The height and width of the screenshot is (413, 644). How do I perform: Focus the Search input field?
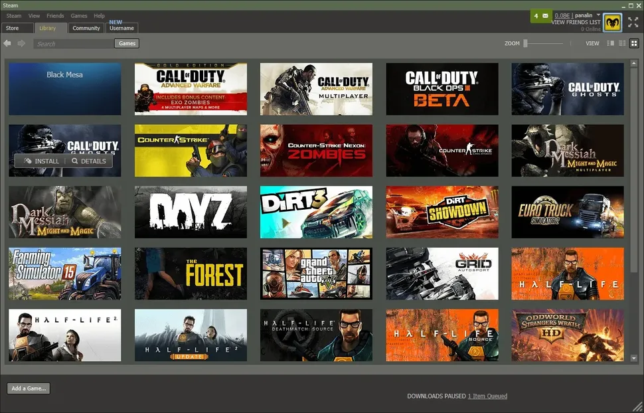pos(74,44)
